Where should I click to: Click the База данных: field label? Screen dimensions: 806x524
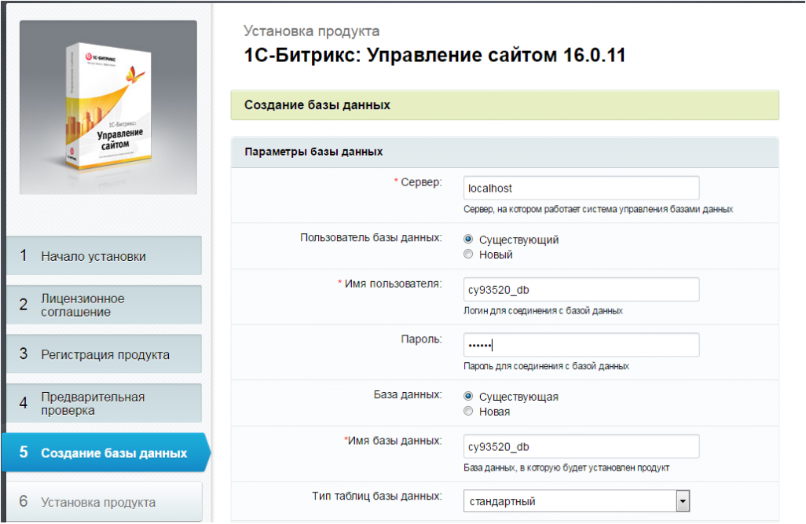tap(408, 395)
